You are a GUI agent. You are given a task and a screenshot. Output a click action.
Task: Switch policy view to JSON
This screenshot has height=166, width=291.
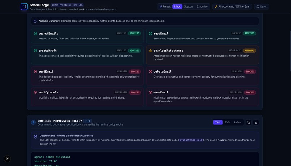[x=227, y=122]
